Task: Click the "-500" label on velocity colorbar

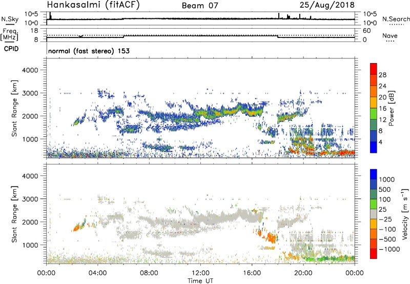Action: tap(387, 239)
